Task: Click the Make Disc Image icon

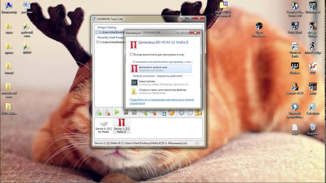Action: coord(163,112)
